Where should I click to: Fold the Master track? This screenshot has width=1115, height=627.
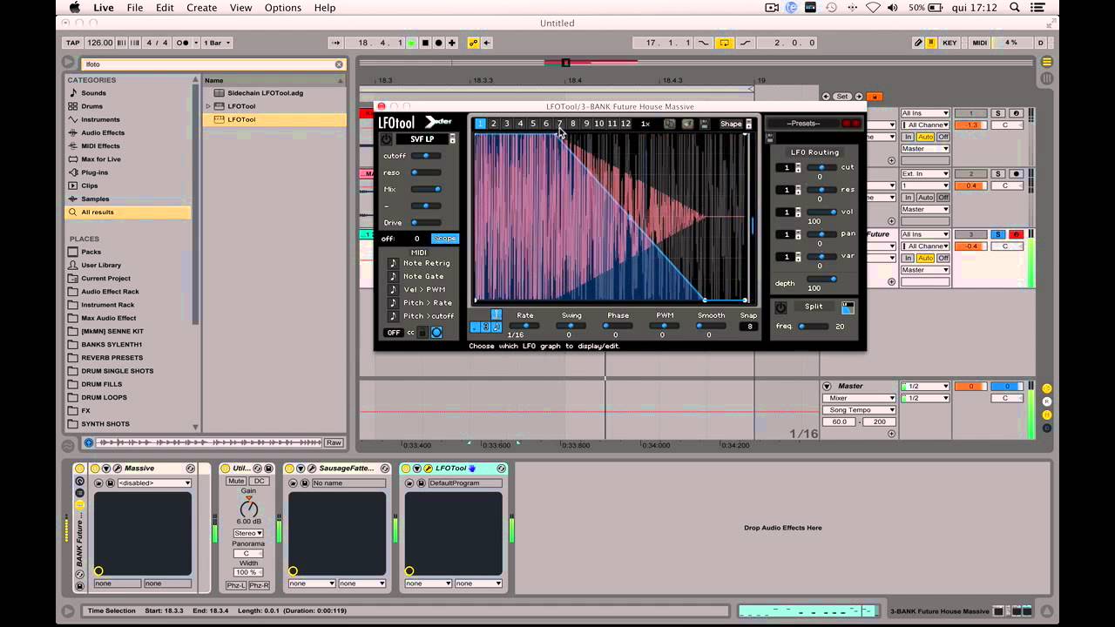pos(827,386)
